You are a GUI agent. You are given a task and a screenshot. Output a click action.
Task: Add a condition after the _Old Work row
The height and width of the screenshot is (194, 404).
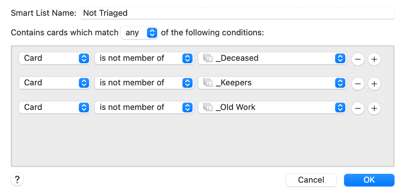(x=374, y=108)
